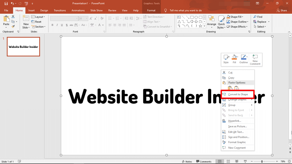Choose Convert to Shape from context menu

[x=238, y=94]
